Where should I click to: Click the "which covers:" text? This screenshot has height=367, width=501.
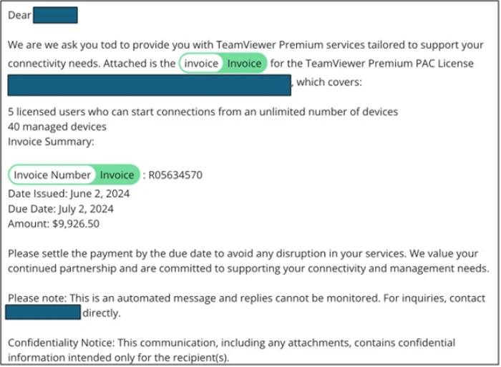(x=329, y=82)
